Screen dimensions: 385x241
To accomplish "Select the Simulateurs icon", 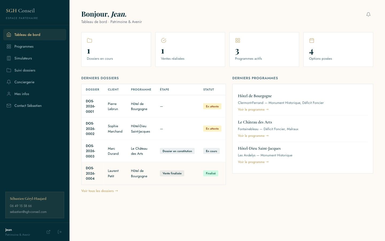I will pos(9,58).
